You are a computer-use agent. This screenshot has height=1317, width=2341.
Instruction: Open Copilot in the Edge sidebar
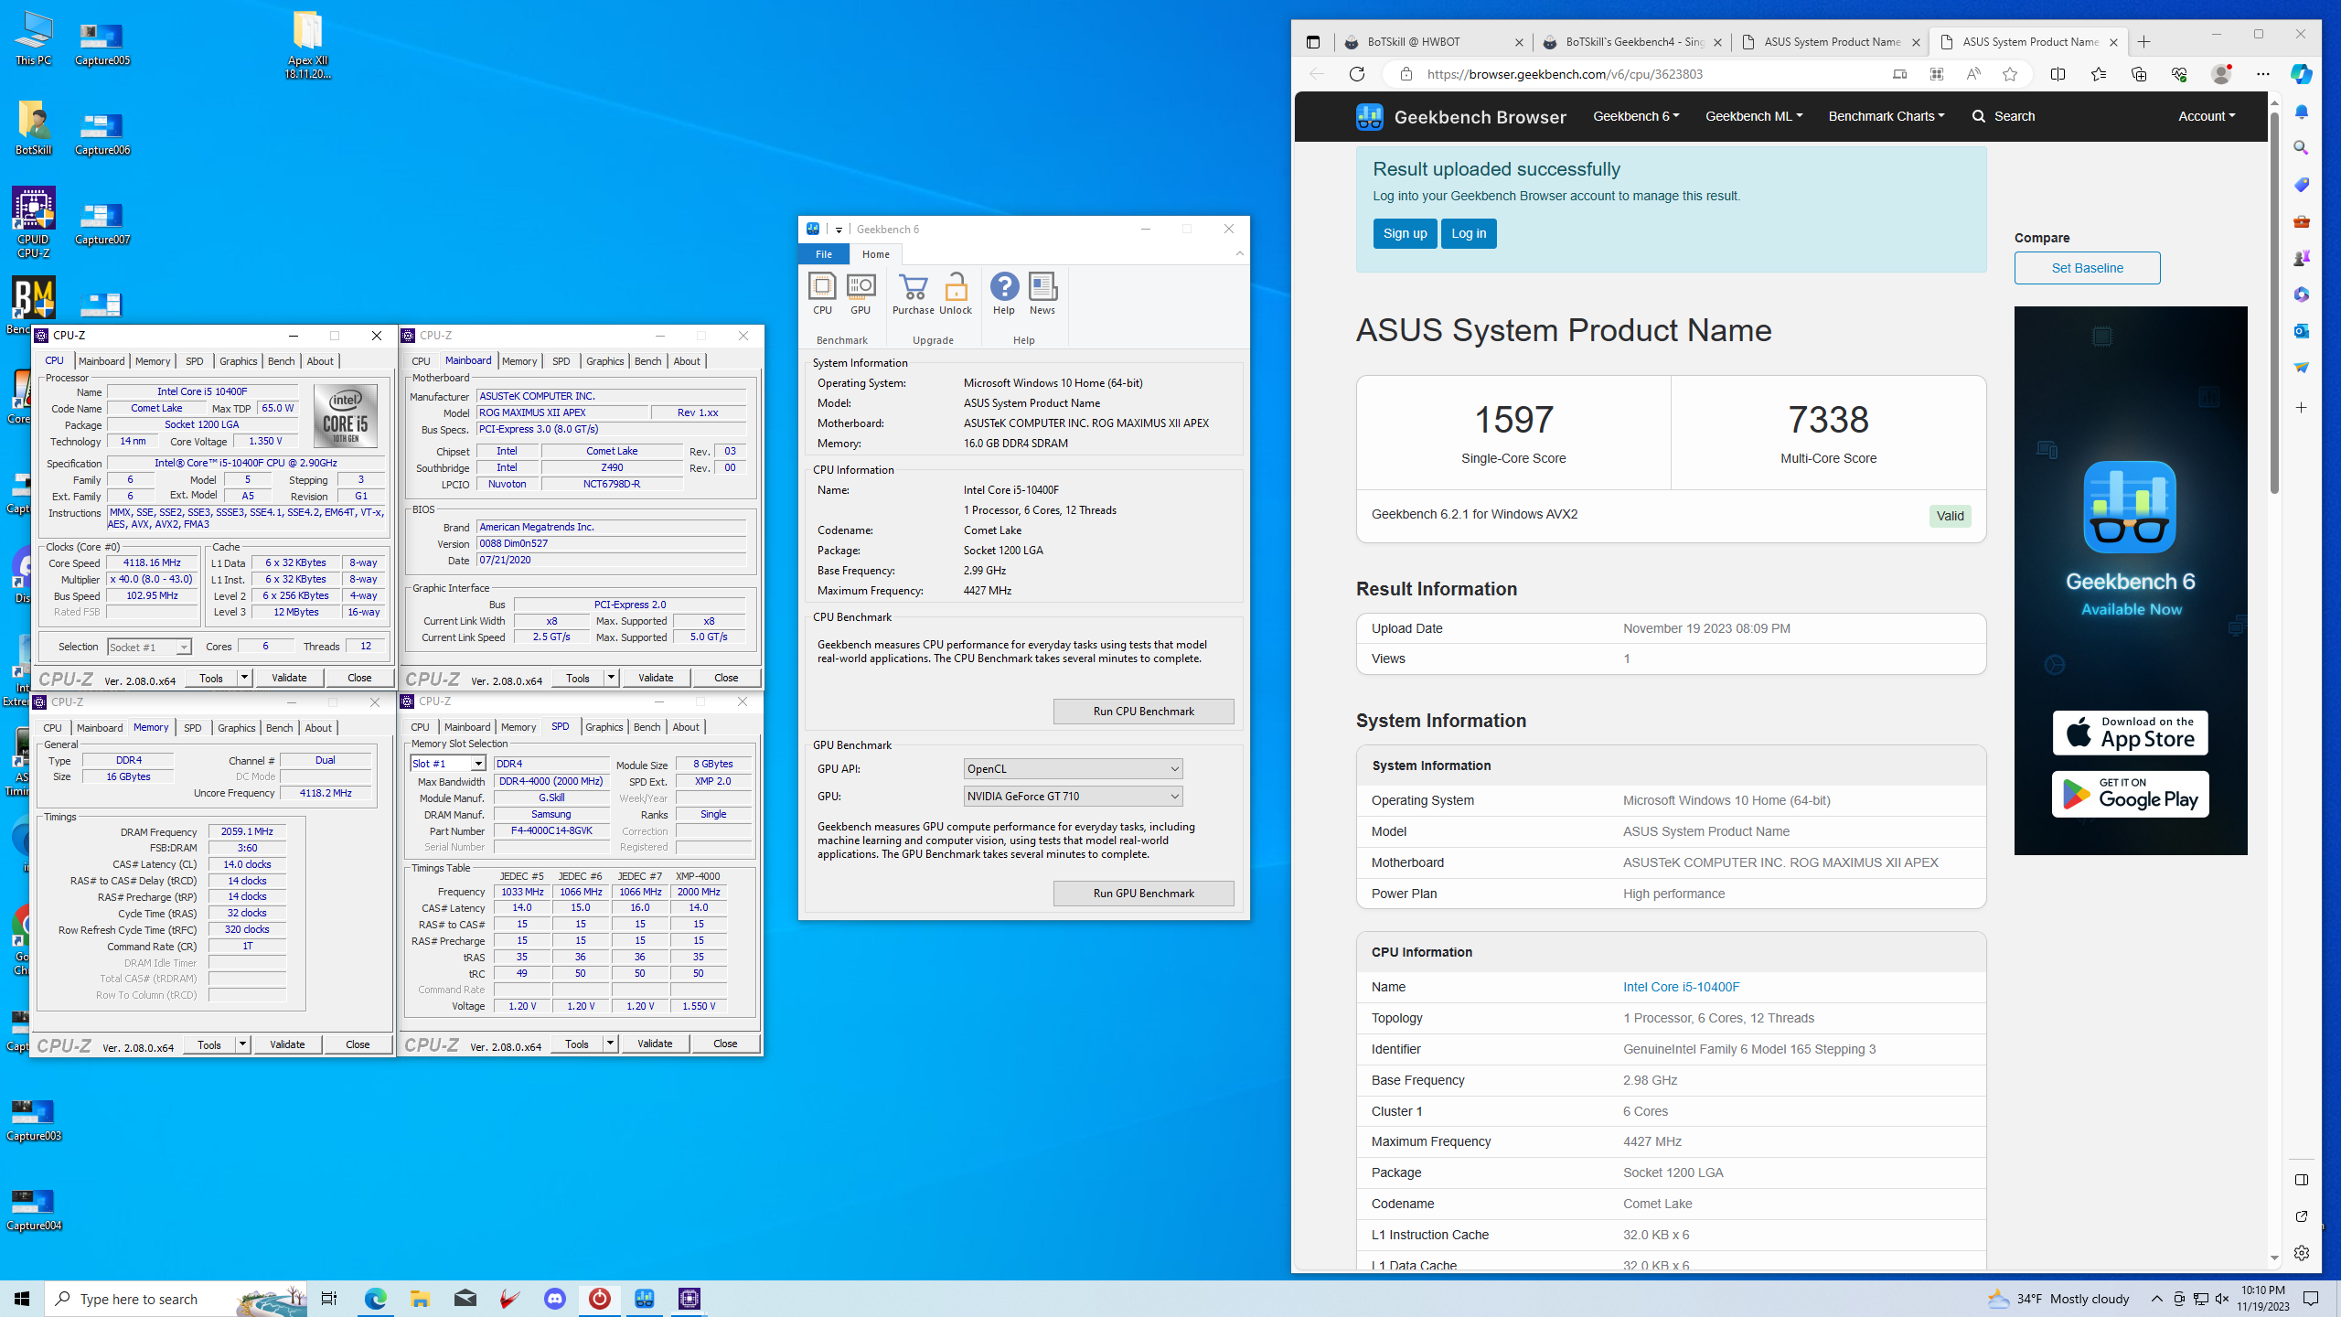(2302, 74)
